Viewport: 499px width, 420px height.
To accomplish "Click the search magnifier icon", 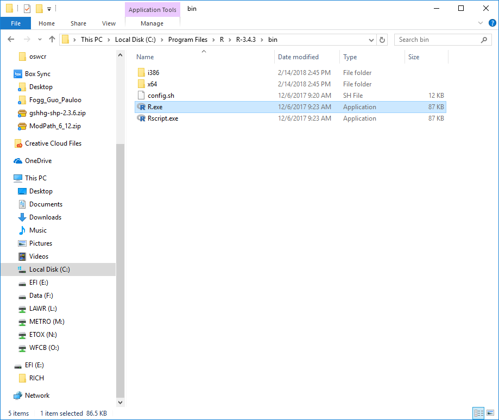I will (x=484, y=40).
